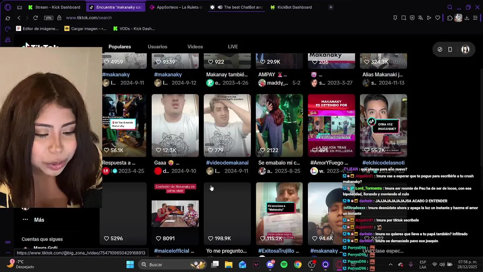Open #ExitosaTrujillo video with 115.2K likes
Viewport: 483px width, 272px height.
coord(279,214)
